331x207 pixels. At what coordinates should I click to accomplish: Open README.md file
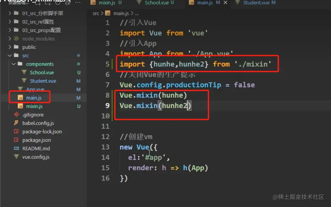click(x=36, y=148)
